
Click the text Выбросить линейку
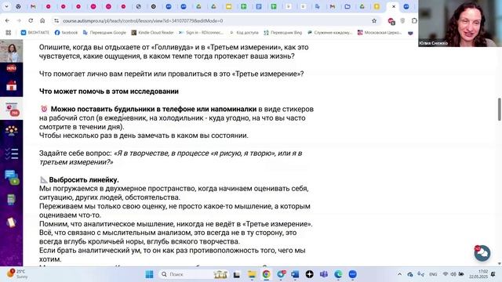click(84, 179)
